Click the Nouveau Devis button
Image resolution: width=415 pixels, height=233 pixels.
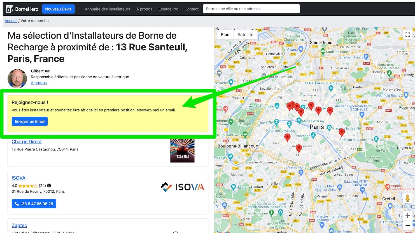click(58, 9)
